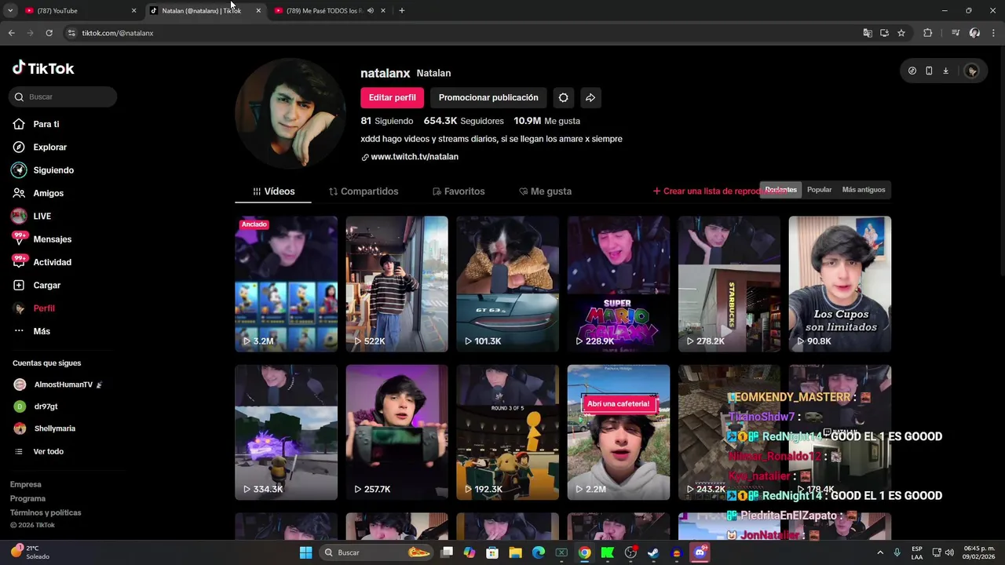
Task: Open avatar menu in floating toolbar
Action: point(972,71)
